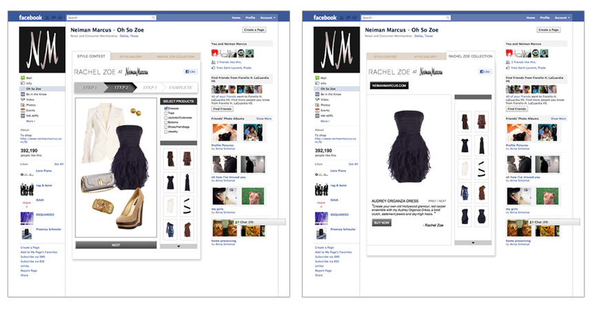
Task: Click Show More for Friends' Photo Albums in the right page
Action: (x=558, y=119)
